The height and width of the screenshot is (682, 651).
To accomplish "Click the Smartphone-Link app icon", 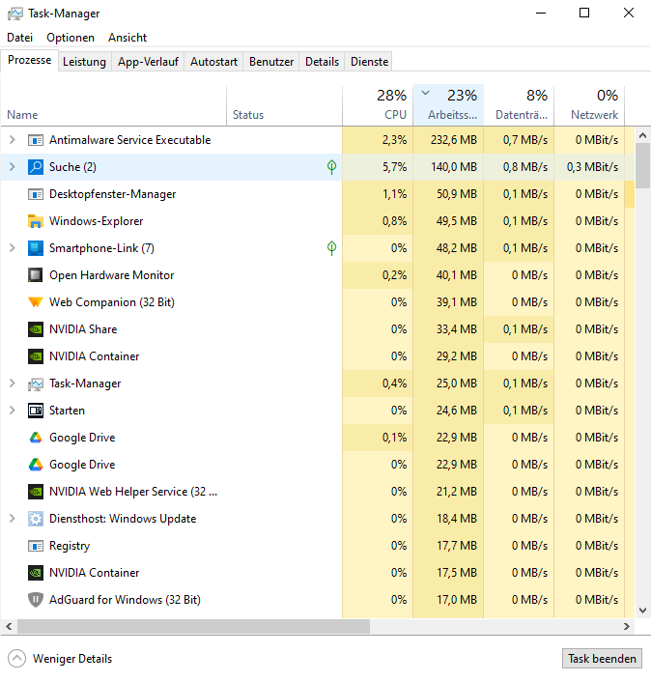I will [35, 248].
